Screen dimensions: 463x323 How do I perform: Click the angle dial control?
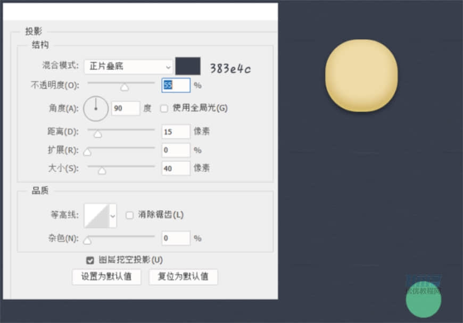coord(96,109)
